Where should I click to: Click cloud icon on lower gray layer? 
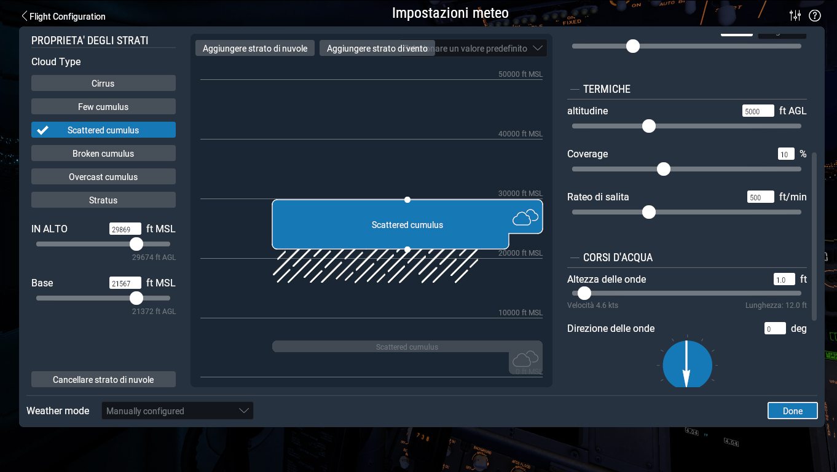click(525, 359)
